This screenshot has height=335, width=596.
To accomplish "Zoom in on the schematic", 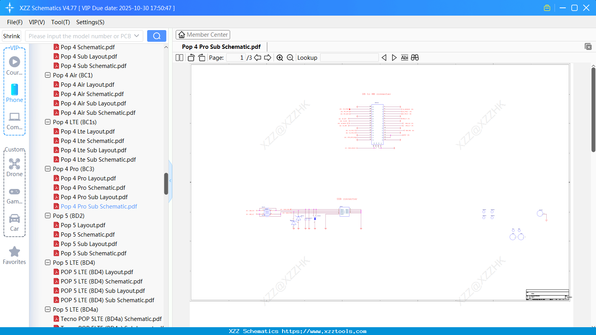I will (x=280, y=57).
